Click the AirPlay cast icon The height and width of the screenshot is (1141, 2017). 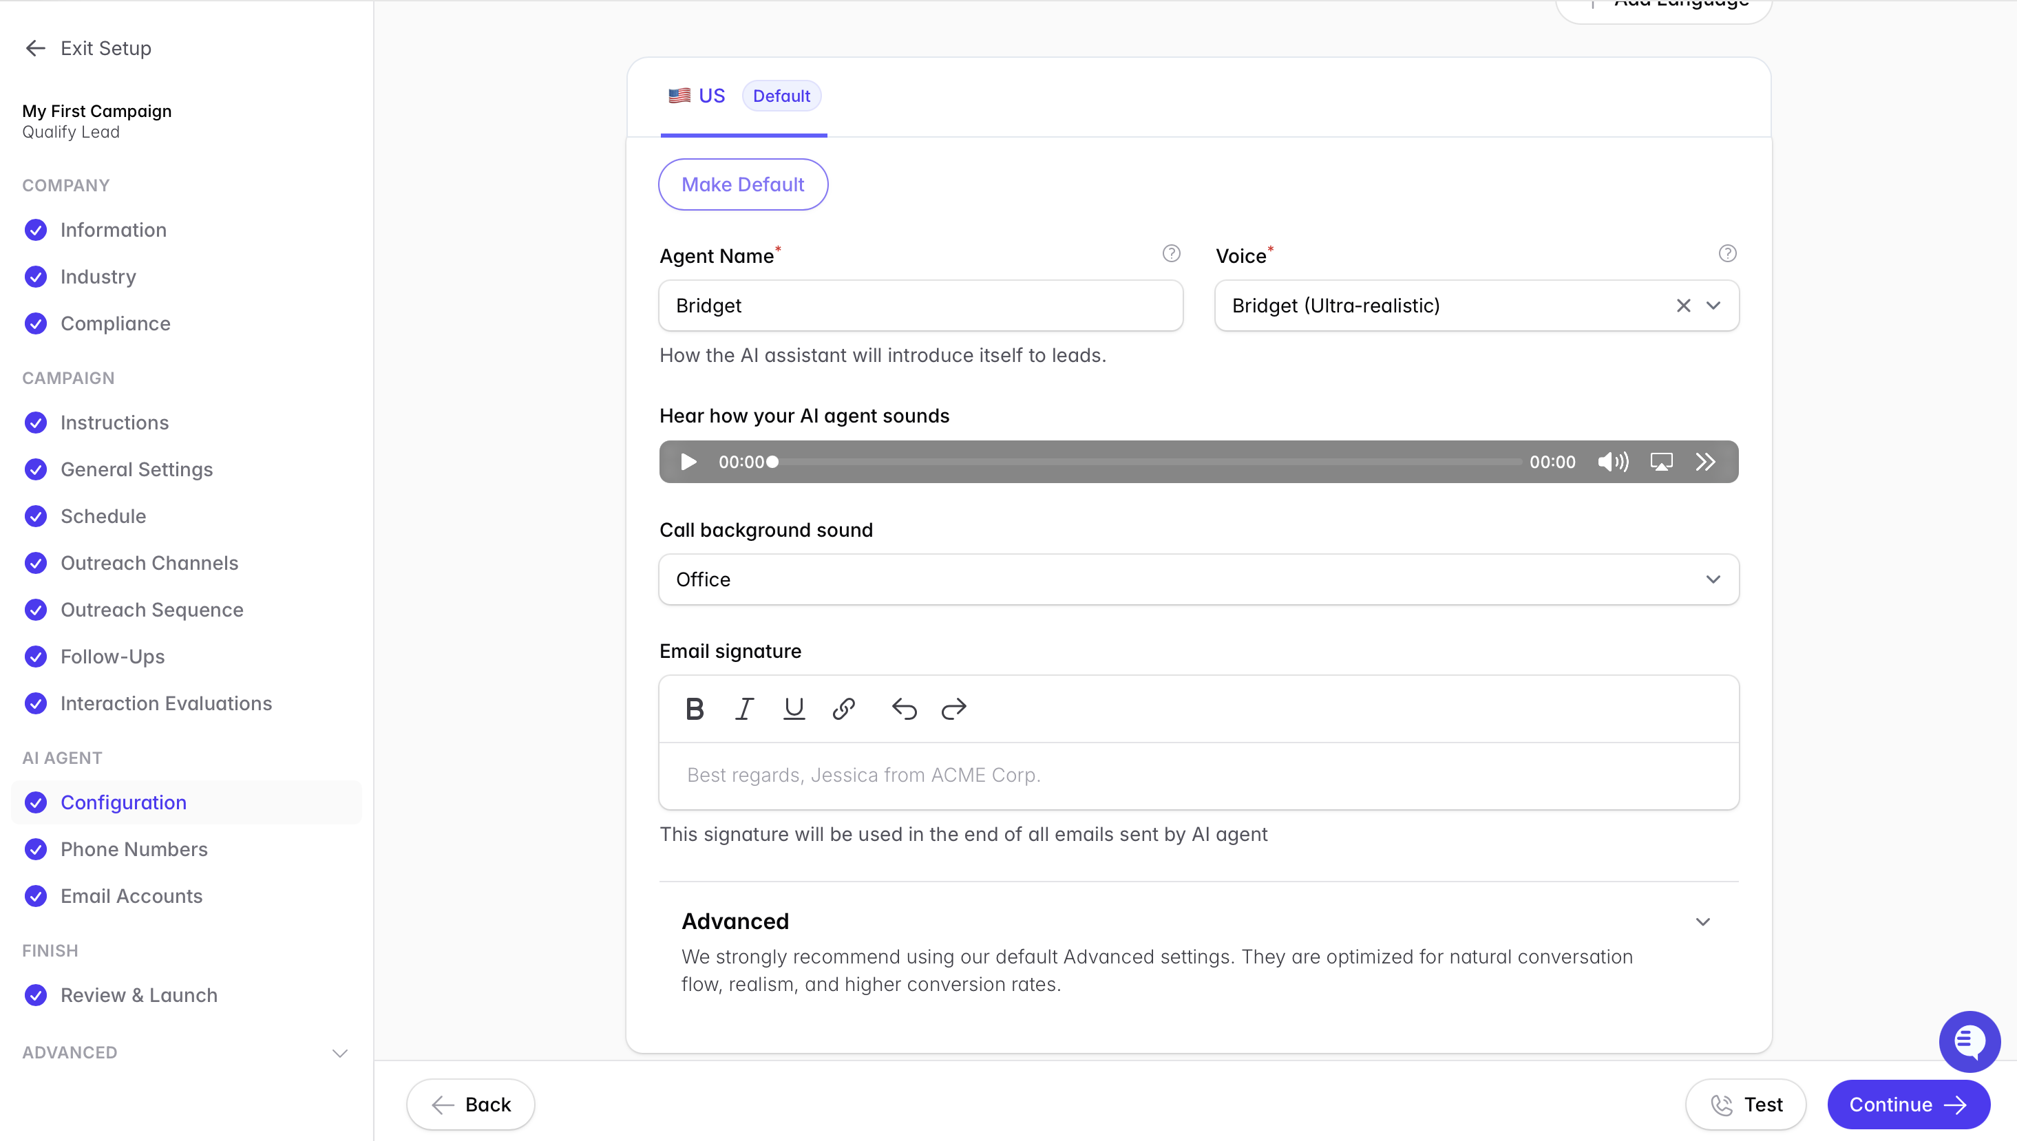[1661, 462]
